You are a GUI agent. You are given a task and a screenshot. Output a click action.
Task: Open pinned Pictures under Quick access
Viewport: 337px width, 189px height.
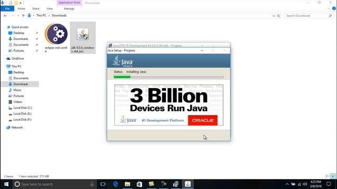(x=18, y=50)
